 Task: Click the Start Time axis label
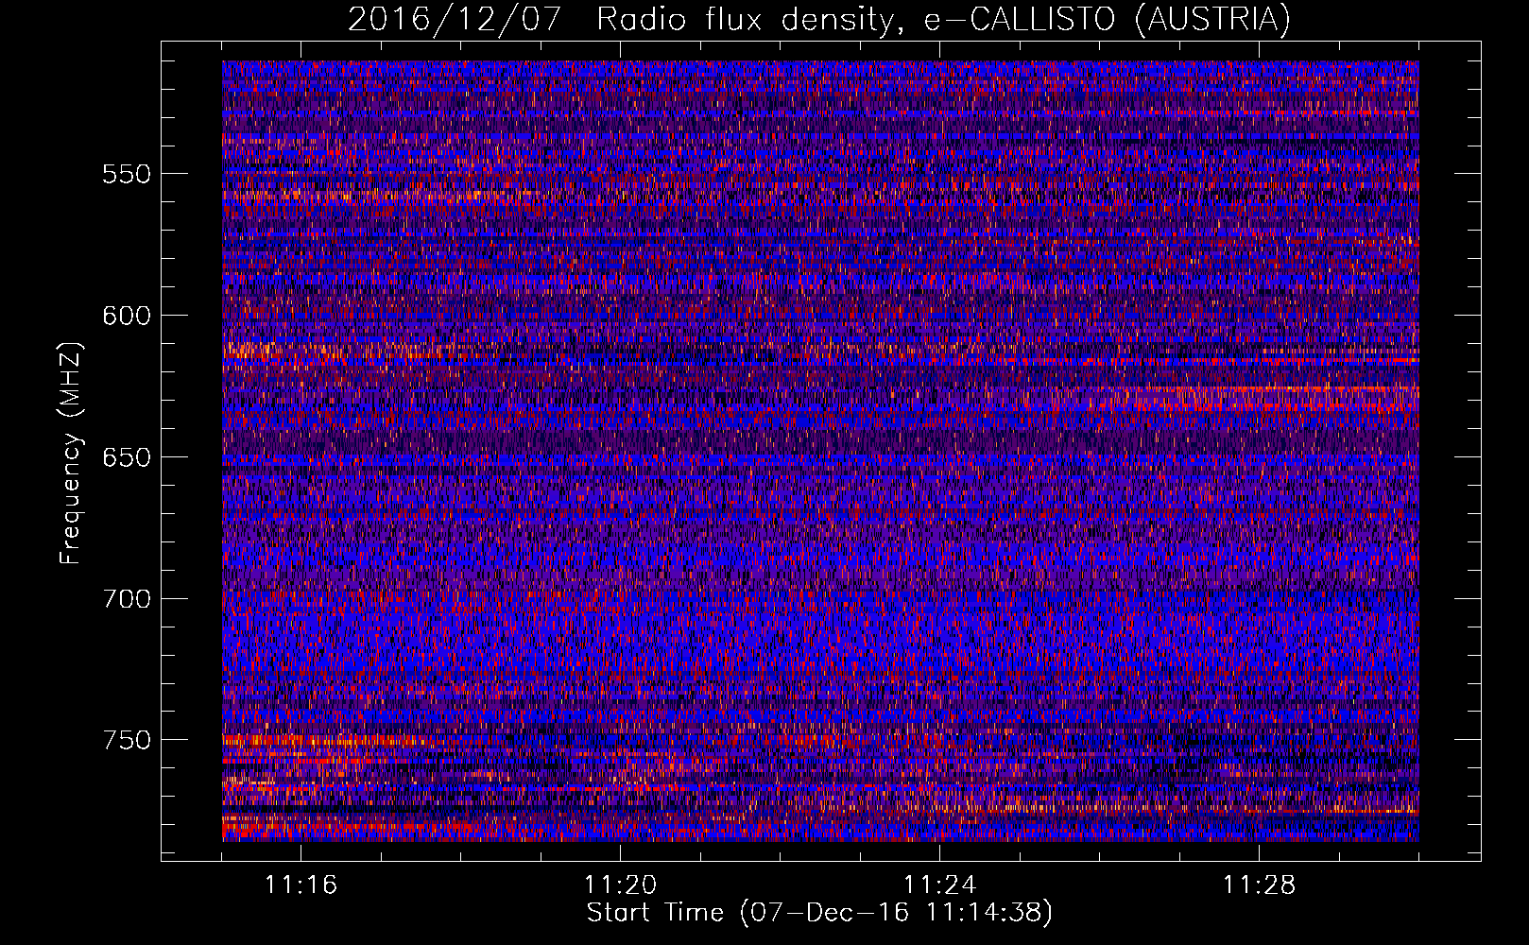(819, 913)
